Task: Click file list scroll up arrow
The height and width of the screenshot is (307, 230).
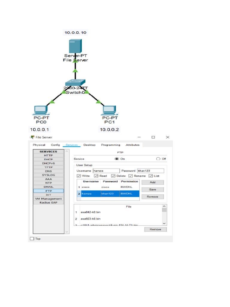Action: 164,206
